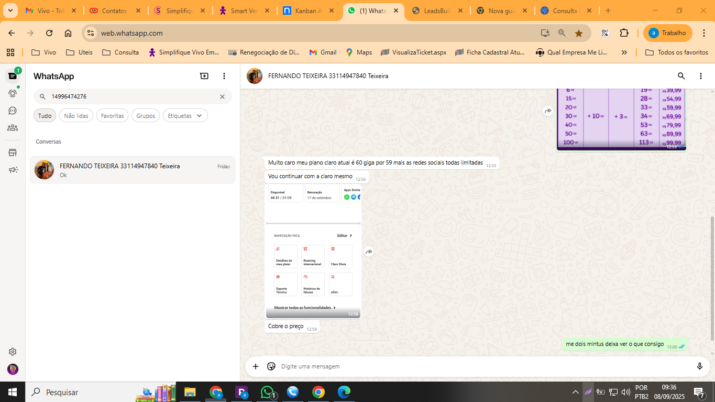Open the browser extensions puzzle icon

point(624,33)
